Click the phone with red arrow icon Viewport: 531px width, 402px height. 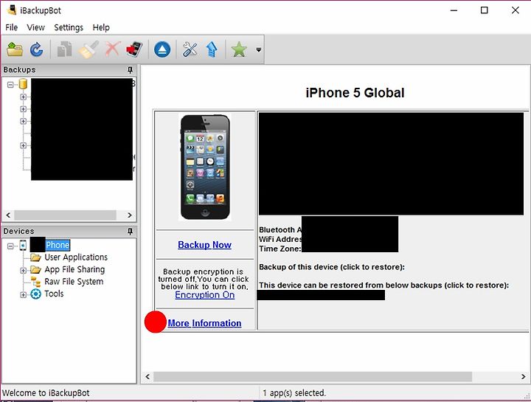(x=134, y=49)
